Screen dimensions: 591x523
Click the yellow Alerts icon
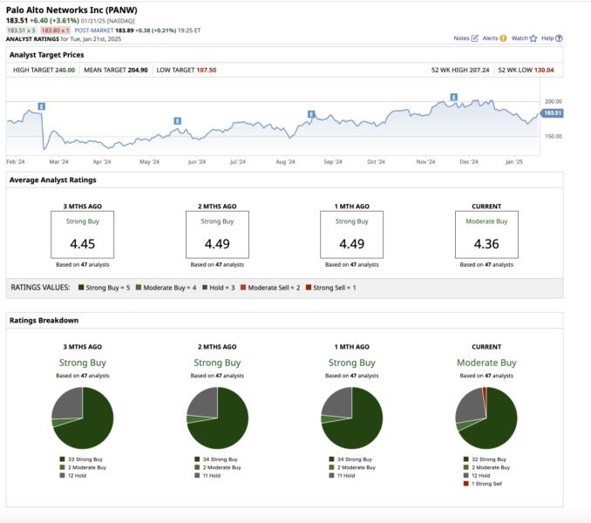click(x=504, y=38)
